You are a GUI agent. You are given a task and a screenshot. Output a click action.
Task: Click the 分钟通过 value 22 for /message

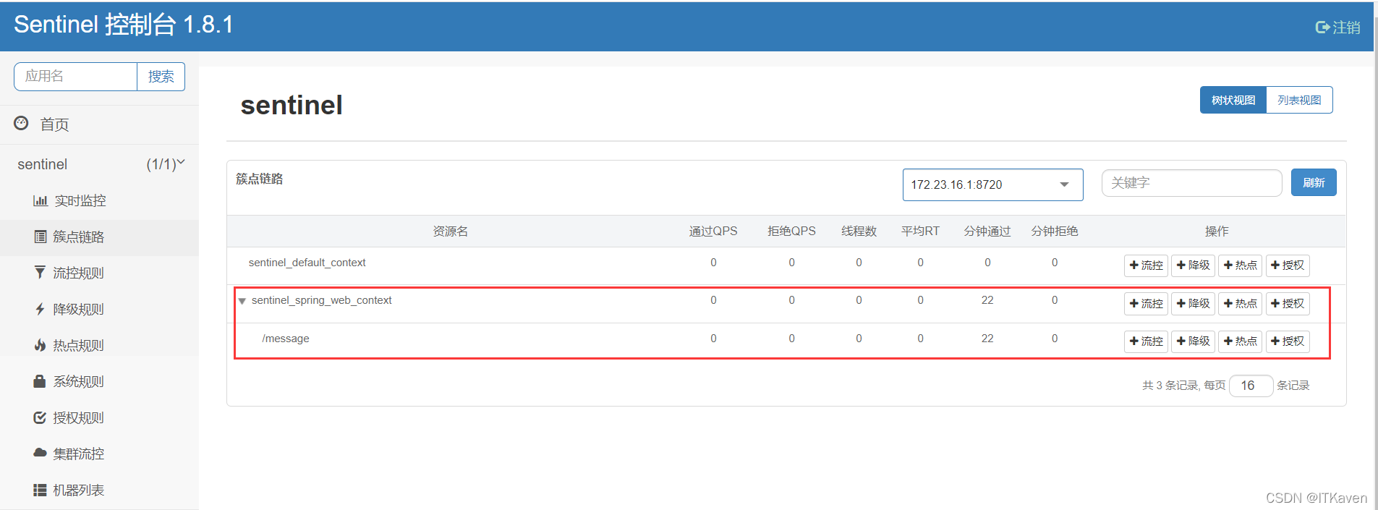click(987, 339)
